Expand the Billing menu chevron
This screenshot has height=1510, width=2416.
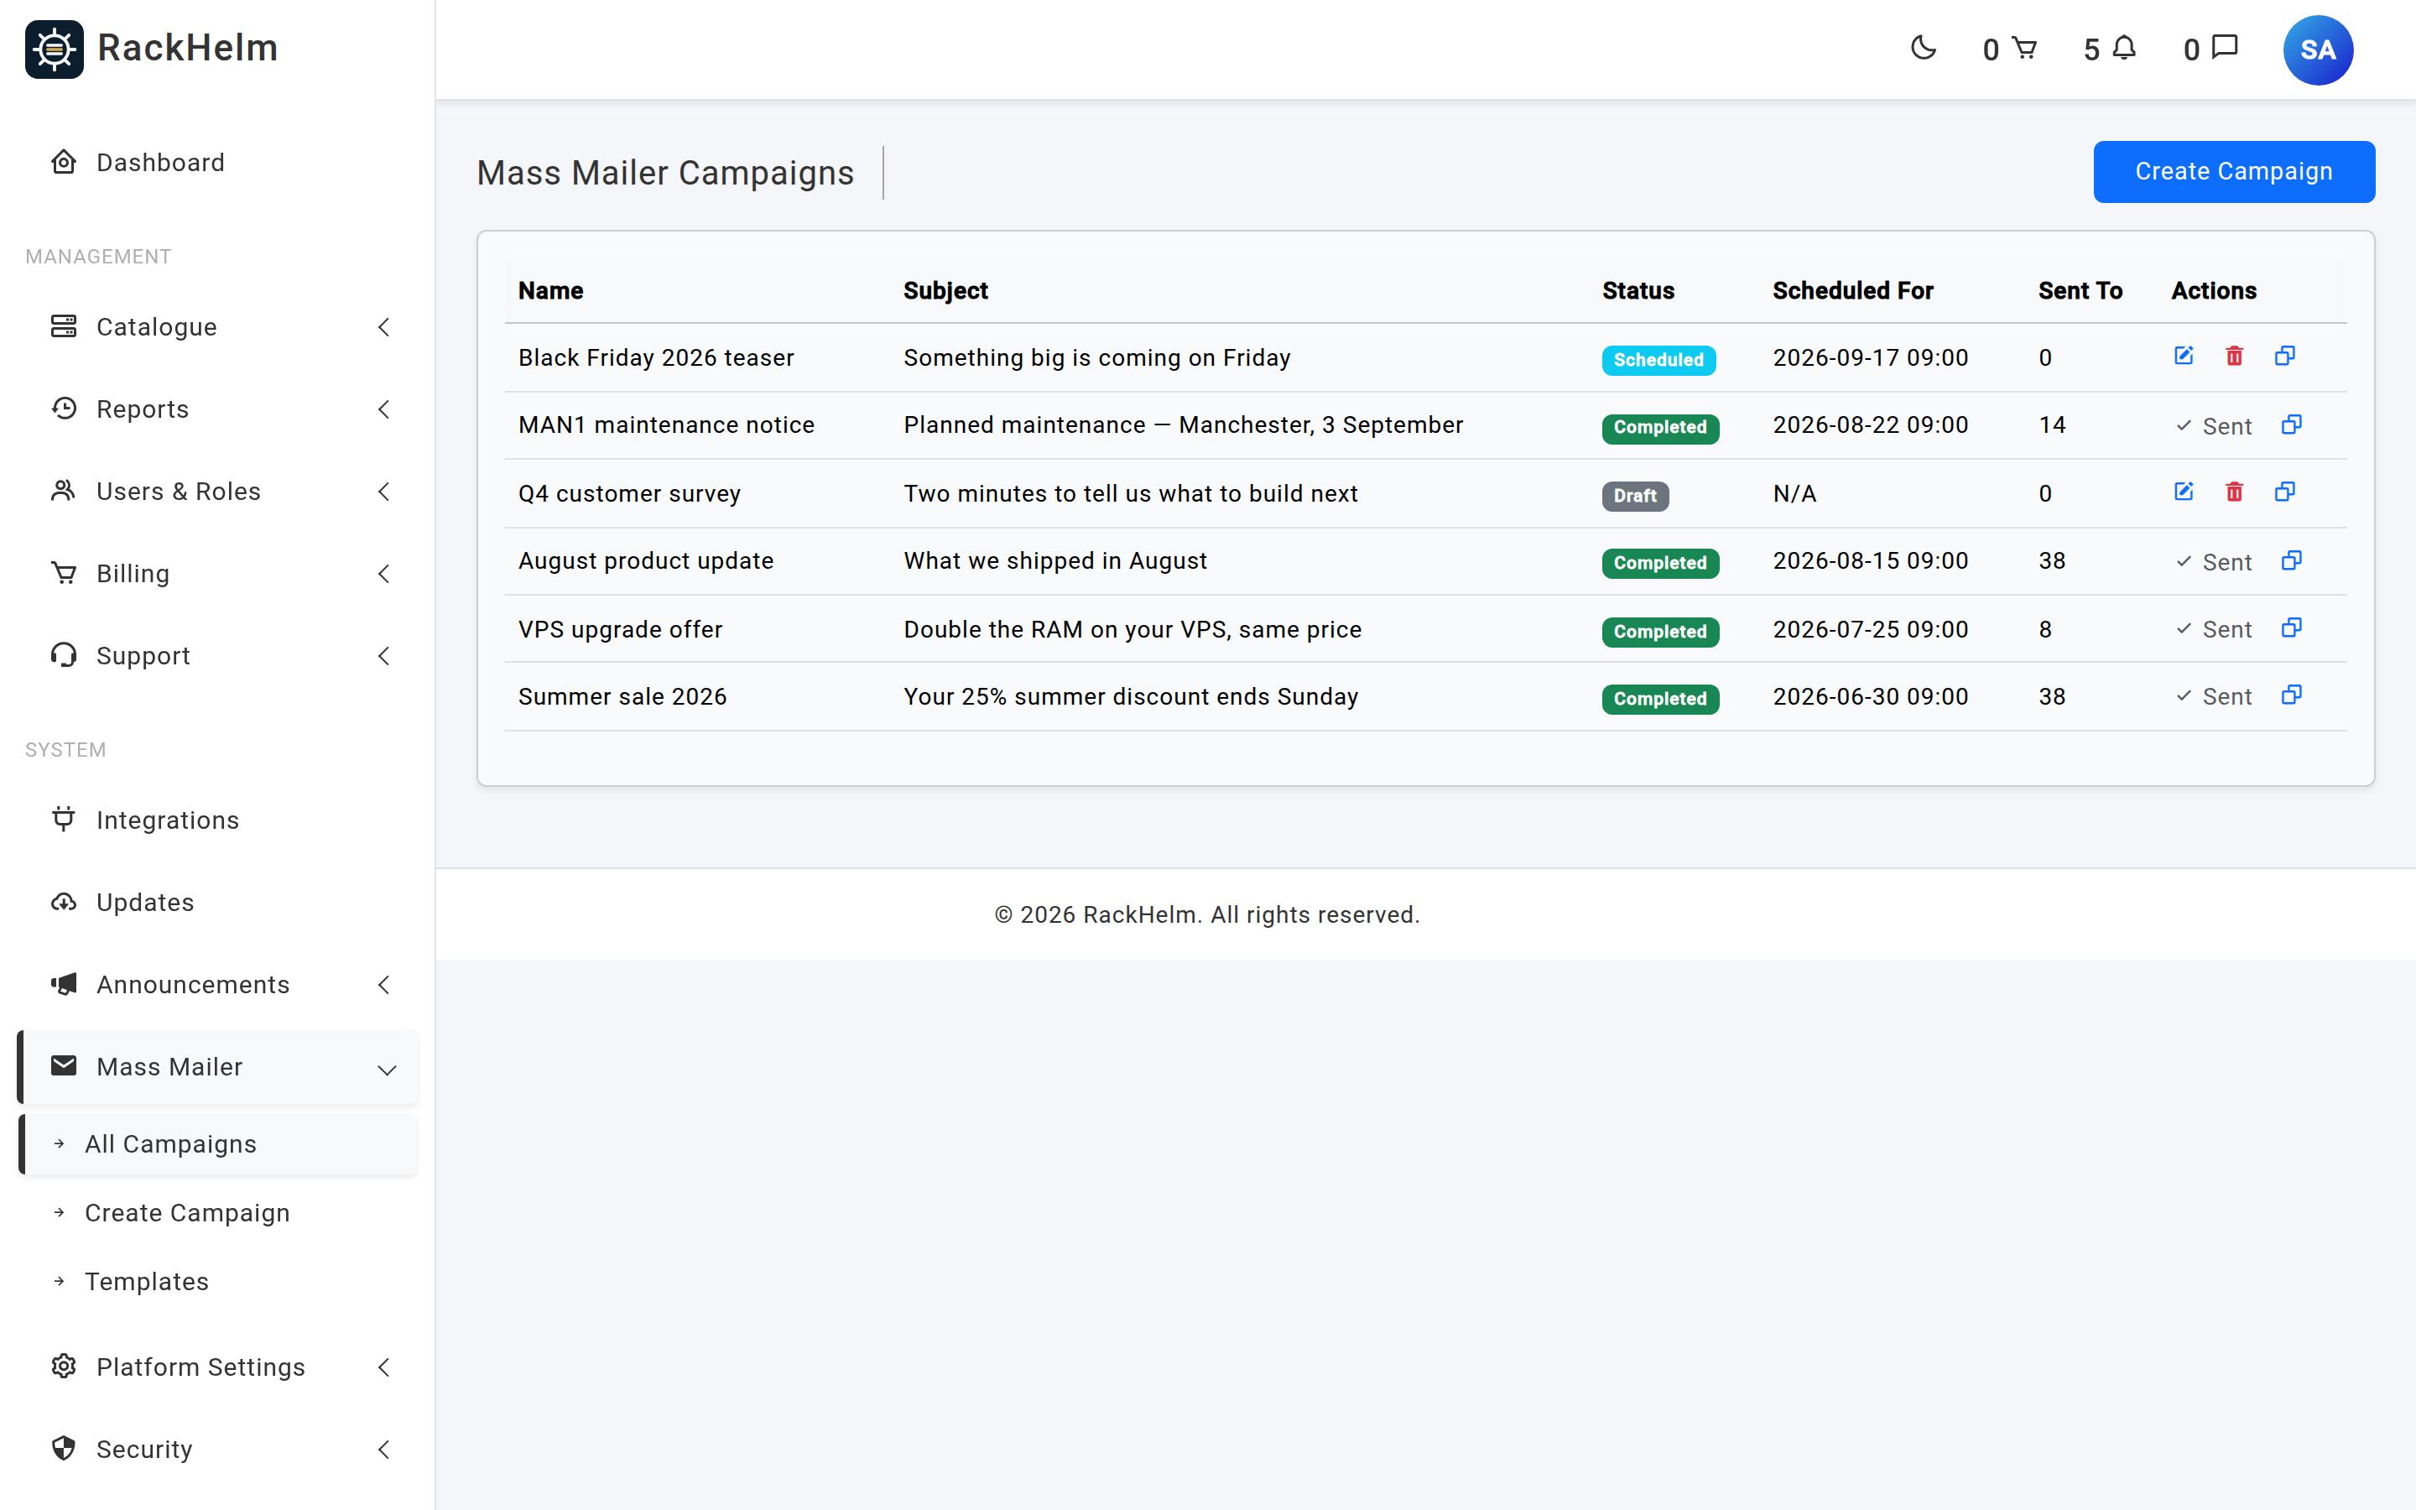click(x=384, y=573)
